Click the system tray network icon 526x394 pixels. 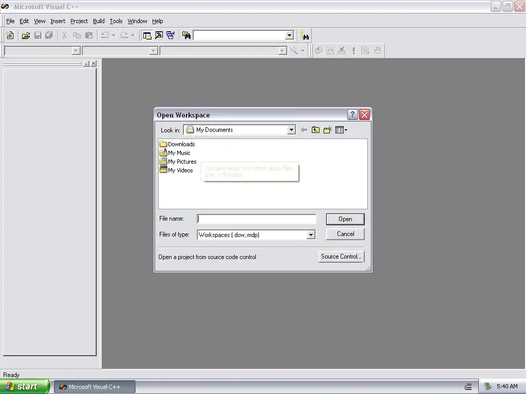[x=488, y=387]
